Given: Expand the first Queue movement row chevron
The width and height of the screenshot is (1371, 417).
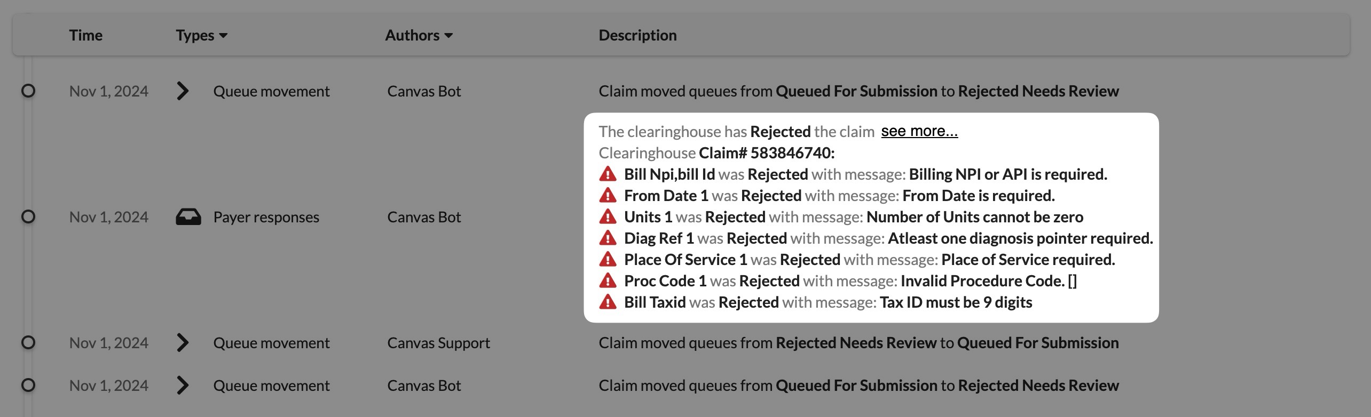Looking at the screenshot, I should 183,91.
